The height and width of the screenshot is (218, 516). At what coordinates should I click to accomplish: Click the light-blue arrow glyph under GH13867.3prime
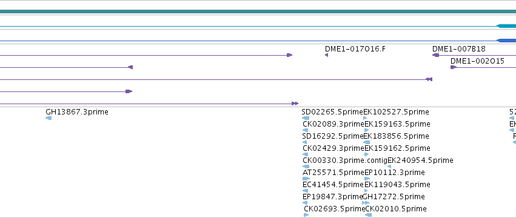coord(49,118)
